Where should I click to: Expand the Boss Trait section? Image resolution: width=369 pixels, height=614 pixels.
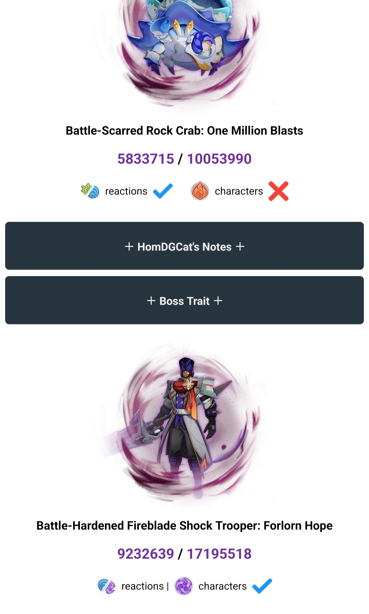[184, 300]
